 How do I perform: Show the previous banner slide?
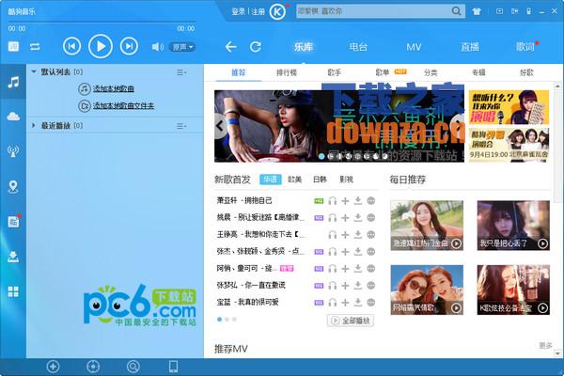click(220, 126)
